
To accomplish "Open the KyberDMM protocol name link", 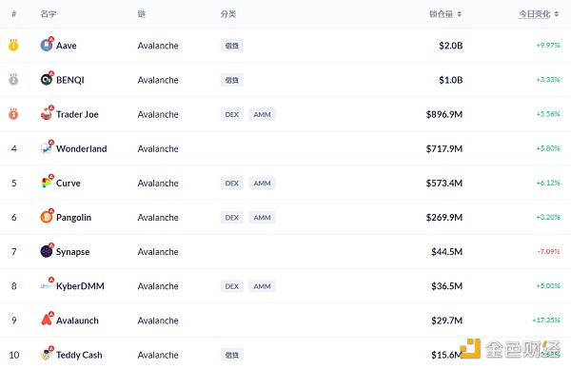I will [80, 286].
